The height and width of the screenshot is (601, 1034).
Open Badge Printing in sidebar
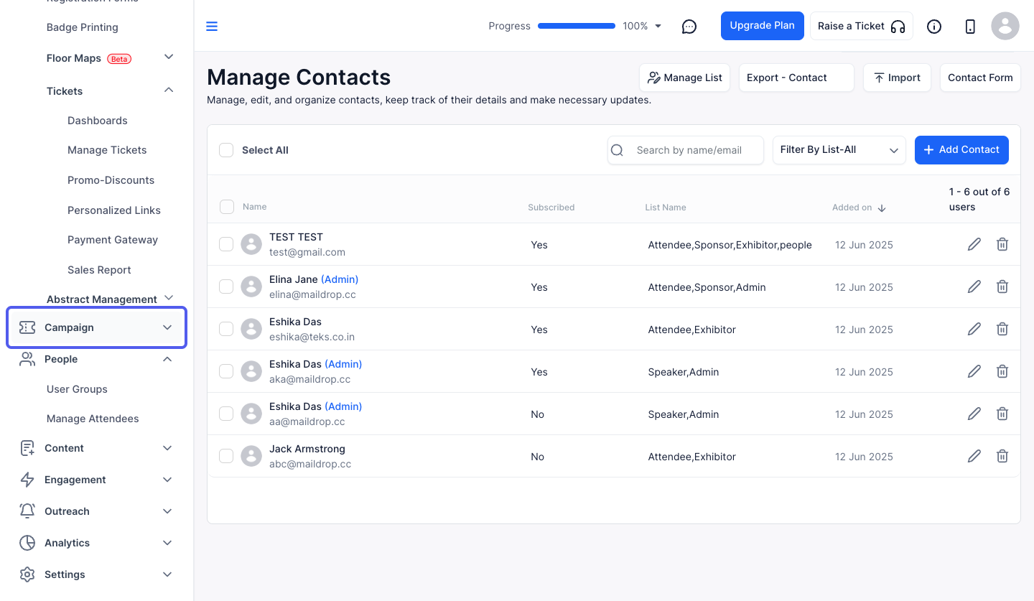[83, 27]
